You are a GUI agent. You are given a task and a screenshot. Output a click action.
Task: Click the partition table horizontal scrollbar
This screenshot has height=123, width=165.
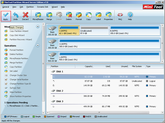point(99,113)
